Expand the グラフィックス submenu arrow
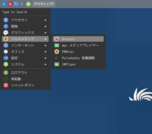This screenshot has height=134, width=152. [x=46, y=33]
